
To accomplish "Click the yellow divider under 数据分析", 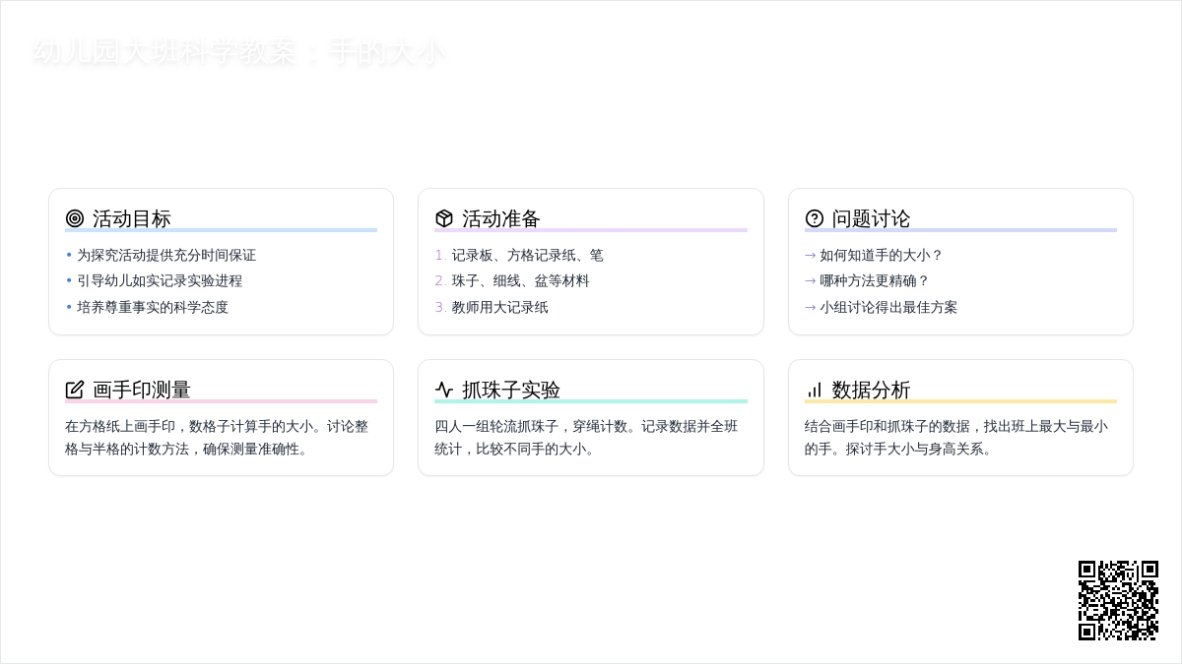I will (x=961, y=401).
